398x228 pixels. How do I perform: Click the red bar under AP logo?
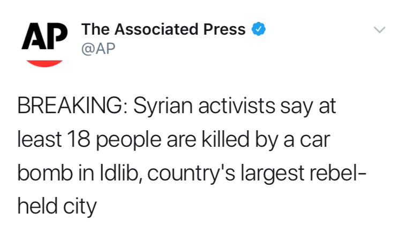point(44,64)
